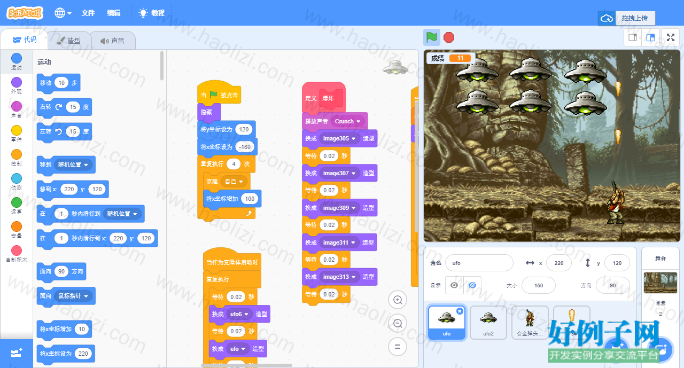
Task: Click the 将x坐标增加 10 block in palette
Action: coord(64,329)
